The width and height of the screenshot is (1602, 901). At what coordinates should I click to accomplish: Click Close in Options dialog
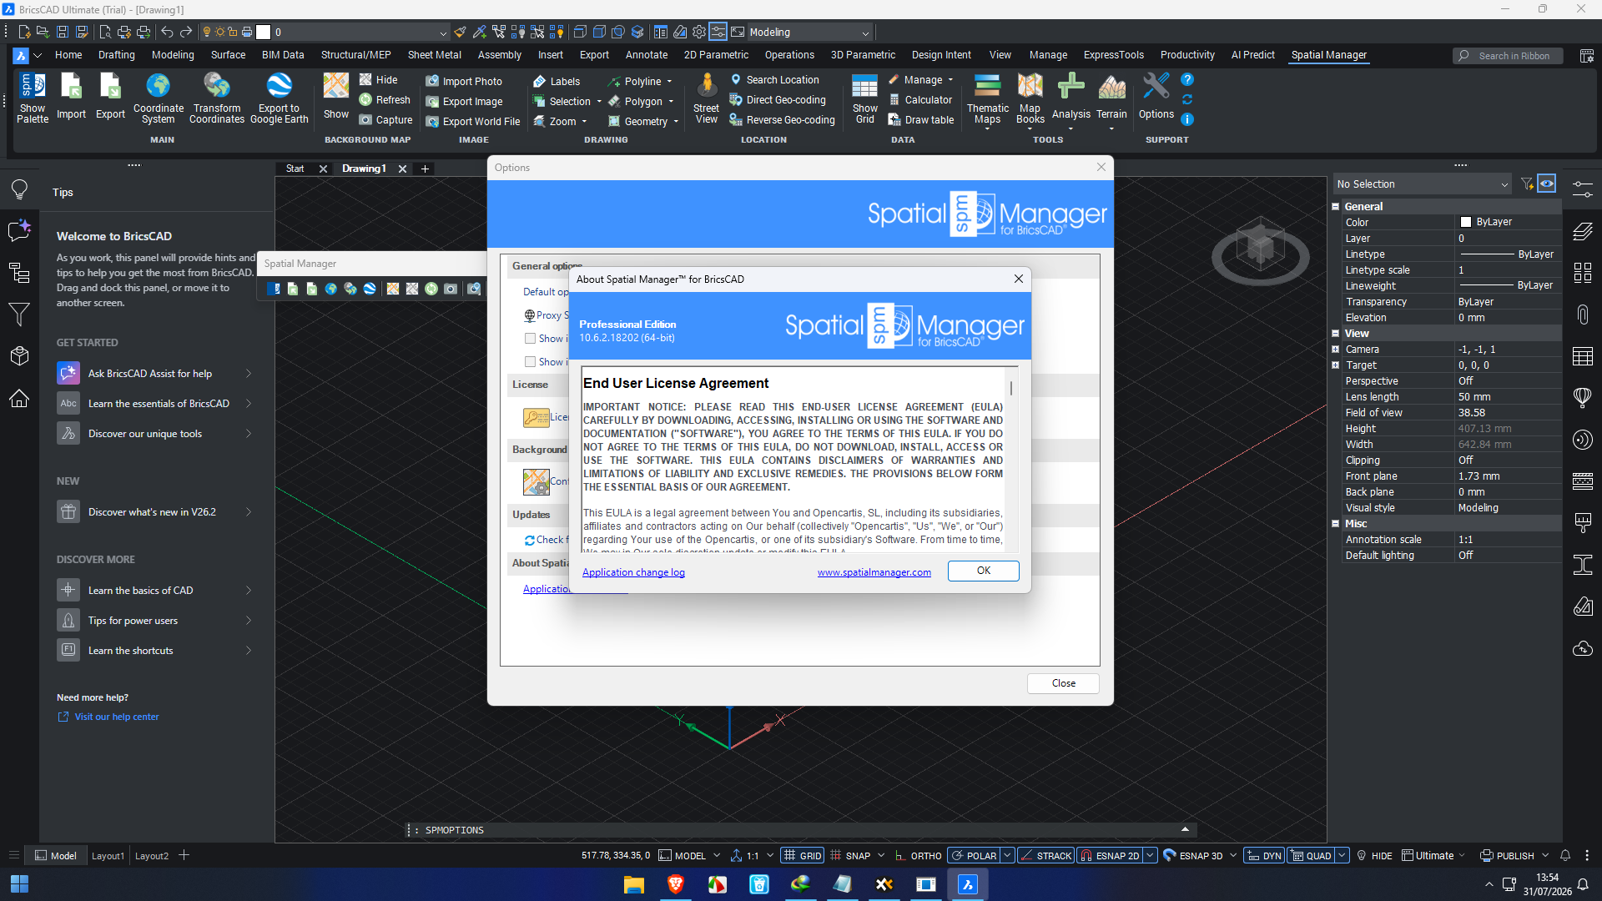pos(1063,683)
